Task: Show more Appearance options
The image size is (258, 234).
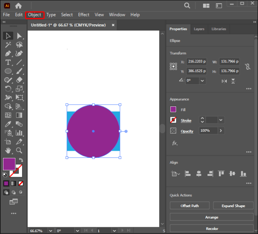Action: click(249, 152)
